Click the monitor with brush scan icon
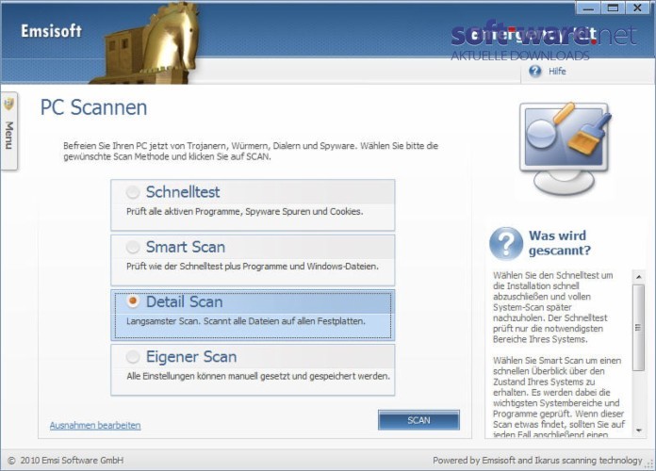This screenshot has width=656, height=471. pyautogui.click(x=564, y=149)
